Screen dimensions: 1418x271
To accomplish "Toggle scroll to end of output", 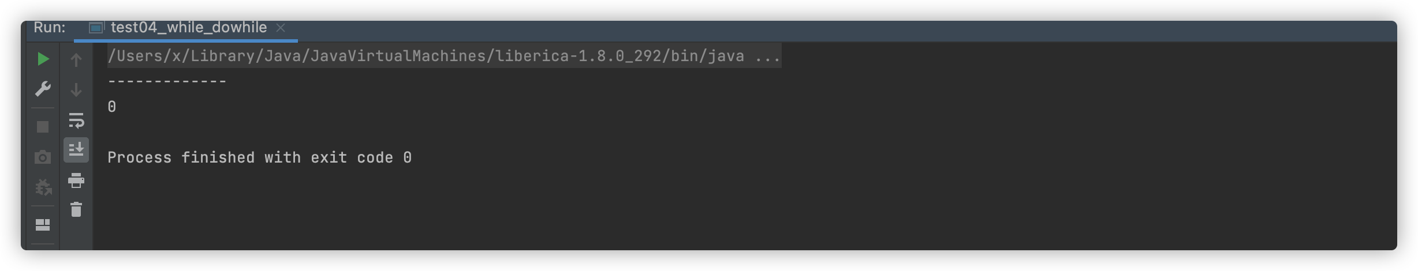I will (x=76, y=150).
